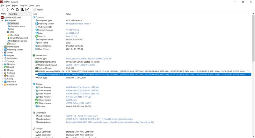The height and width of the screenshot is (138, 255).
Task: Click the Report toolbar button
Action: click(x=38, y=10)
